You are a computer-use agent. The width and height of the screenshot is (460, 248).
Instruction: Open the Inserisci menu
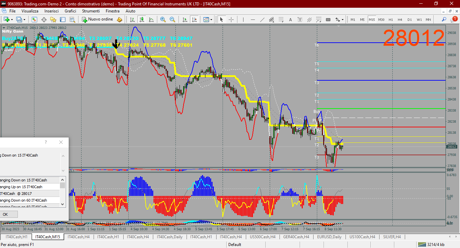coord(52,11)
